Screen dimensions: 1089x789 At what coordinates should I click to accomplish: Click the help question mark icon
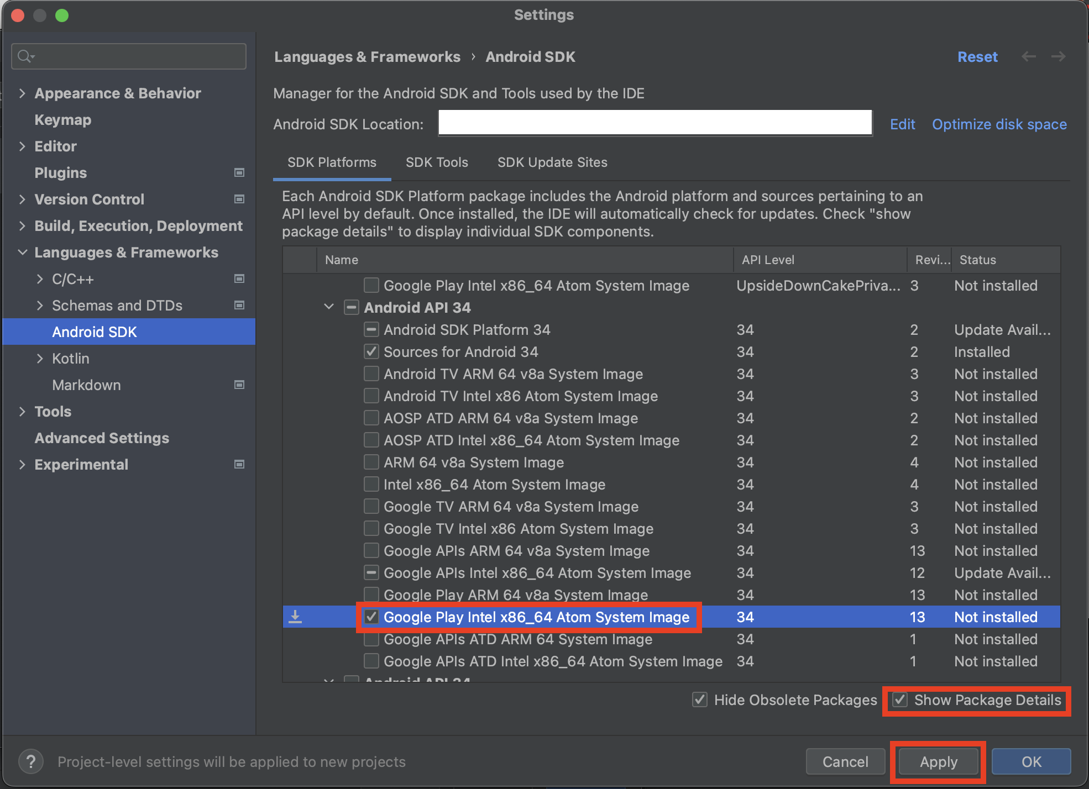[x=31, y=762]
